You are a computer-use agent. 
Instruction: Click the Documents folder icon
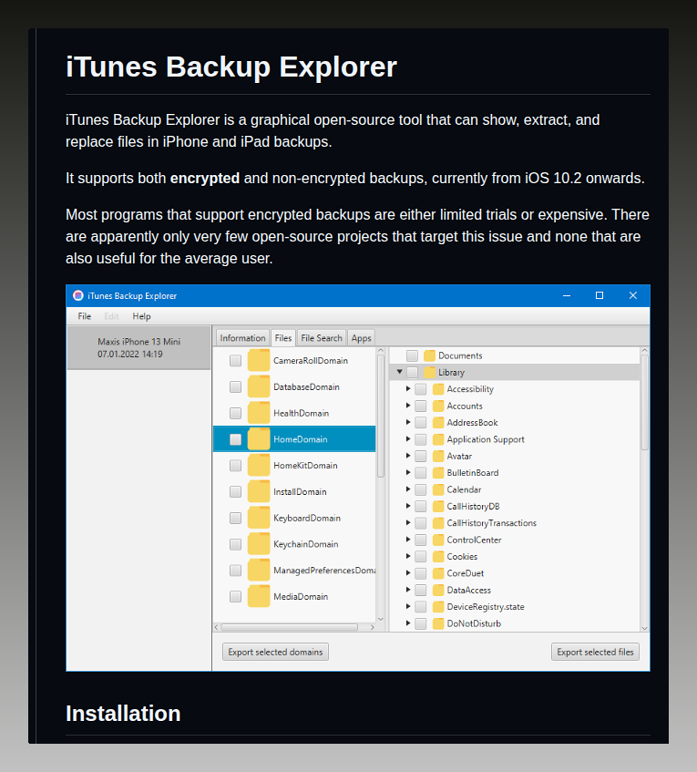pos(429,355)
